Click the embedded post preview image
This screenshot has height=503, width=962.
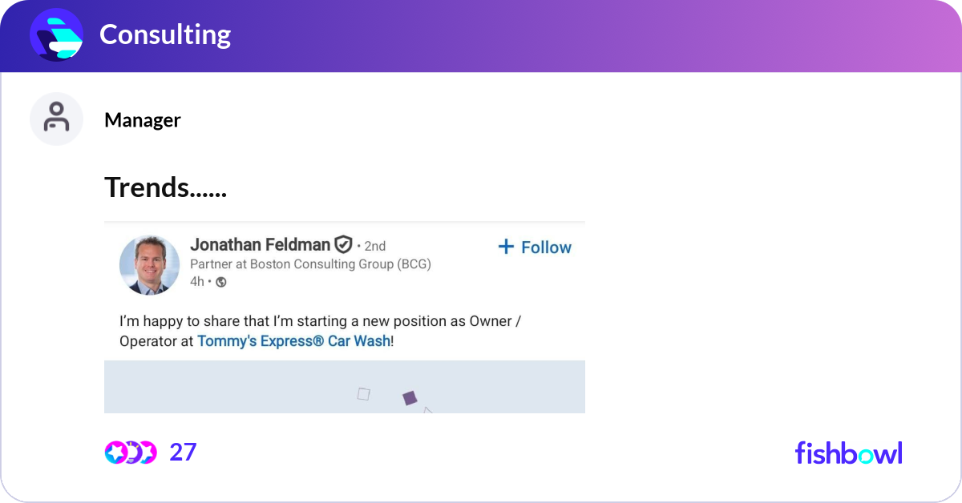[345, 387]
